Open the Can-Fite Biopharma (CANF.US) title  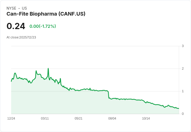click(46, 14)
